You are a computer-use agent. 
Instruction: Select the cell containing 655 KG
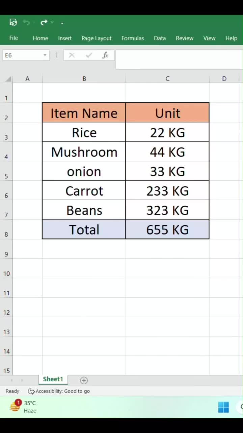pos(167,229)
